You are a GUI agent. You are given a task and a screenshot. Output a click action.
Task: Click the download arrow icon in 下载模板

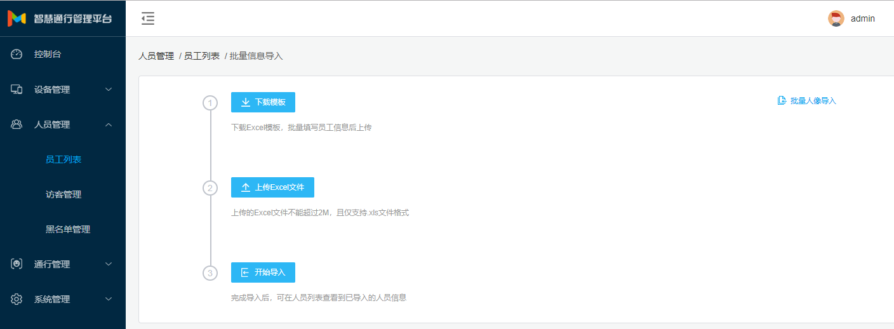tap(246, 102)
